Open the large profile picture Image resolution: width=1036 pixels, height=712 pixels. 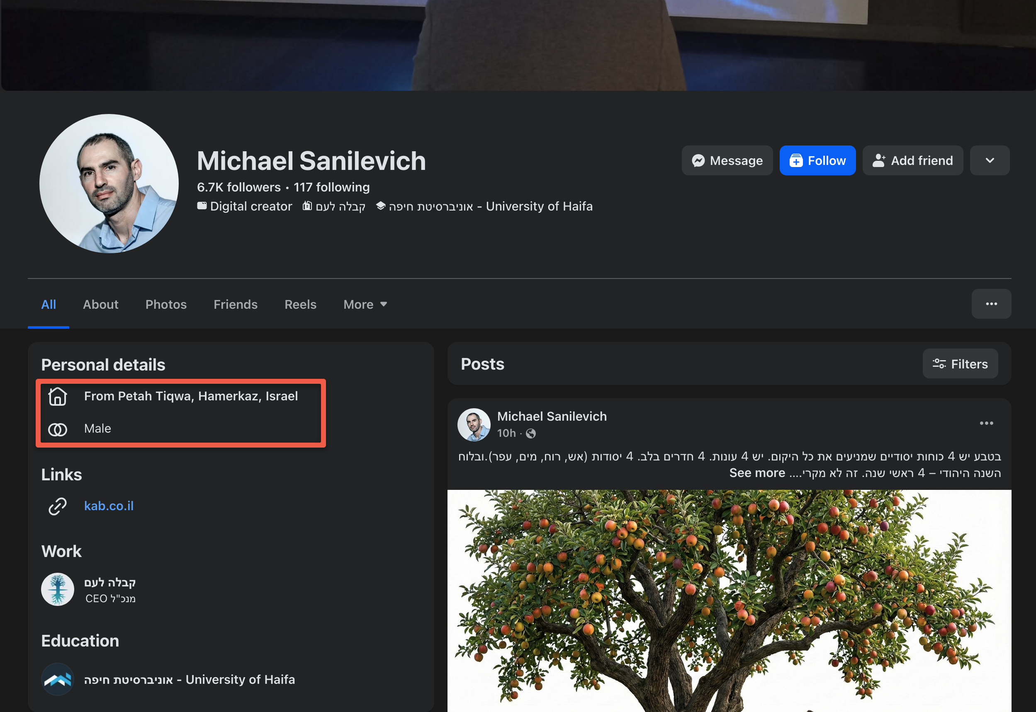[109, 183]
